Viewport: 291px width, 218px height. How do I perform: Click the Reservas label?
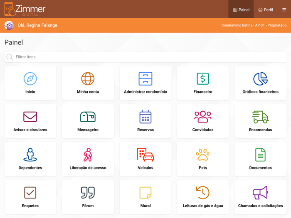pyautogui.click(x=145, y=130)
